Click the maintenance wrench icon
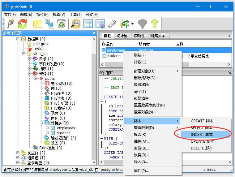The image size is (235, 177). pyautogui.click(x=112, y=24)
